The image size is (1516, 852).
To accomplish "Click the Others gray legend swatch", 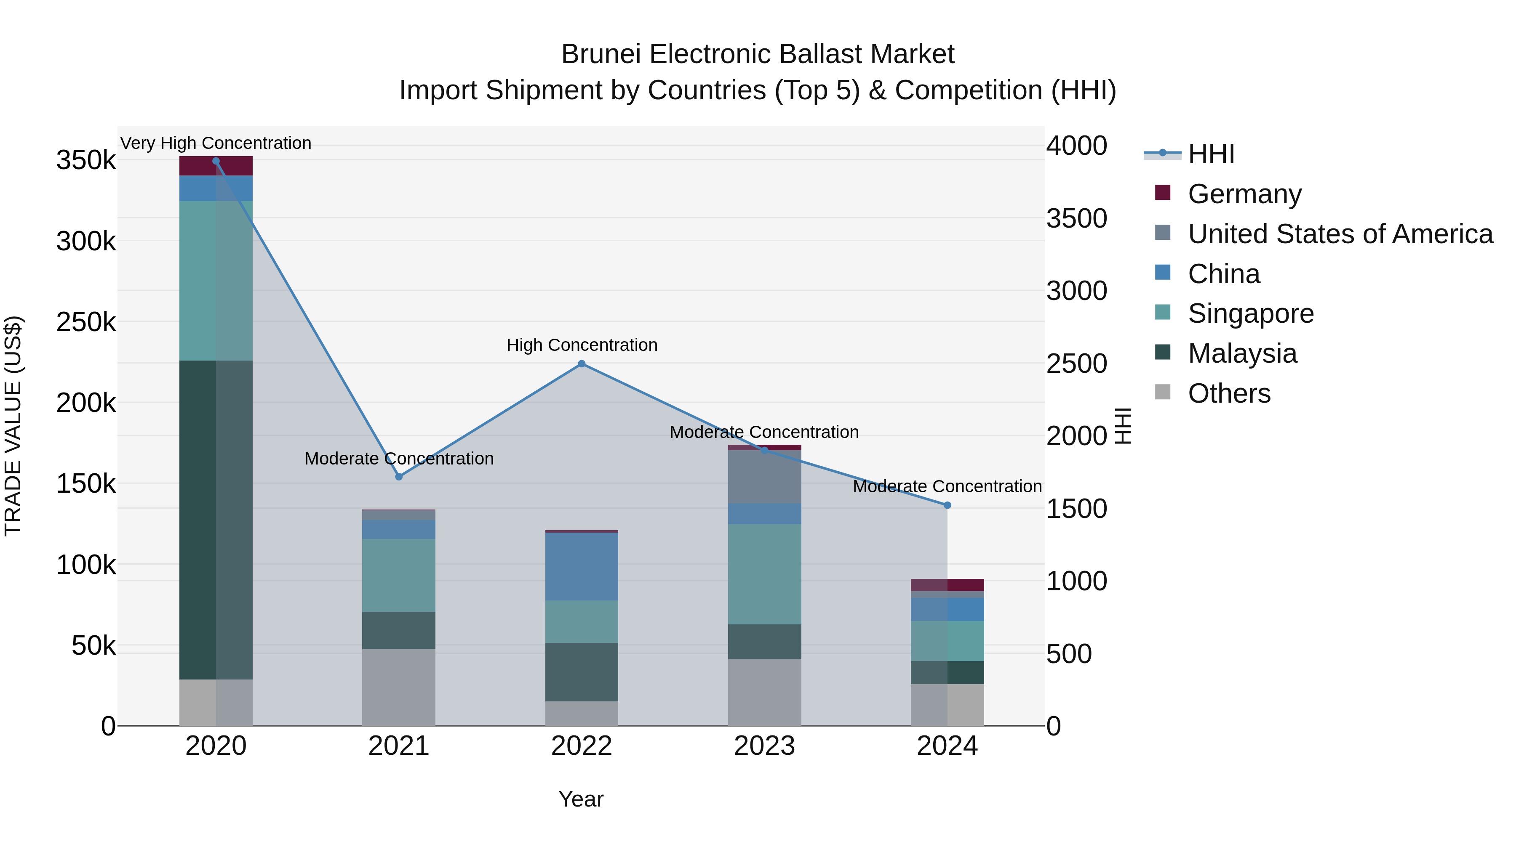I will (x=1163, y=392).
